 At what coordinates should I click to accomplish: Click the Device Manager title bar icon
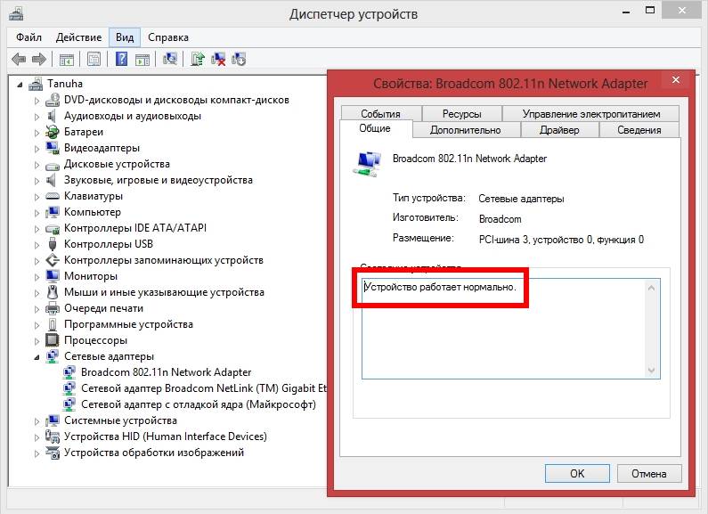(x=15, y=13)
